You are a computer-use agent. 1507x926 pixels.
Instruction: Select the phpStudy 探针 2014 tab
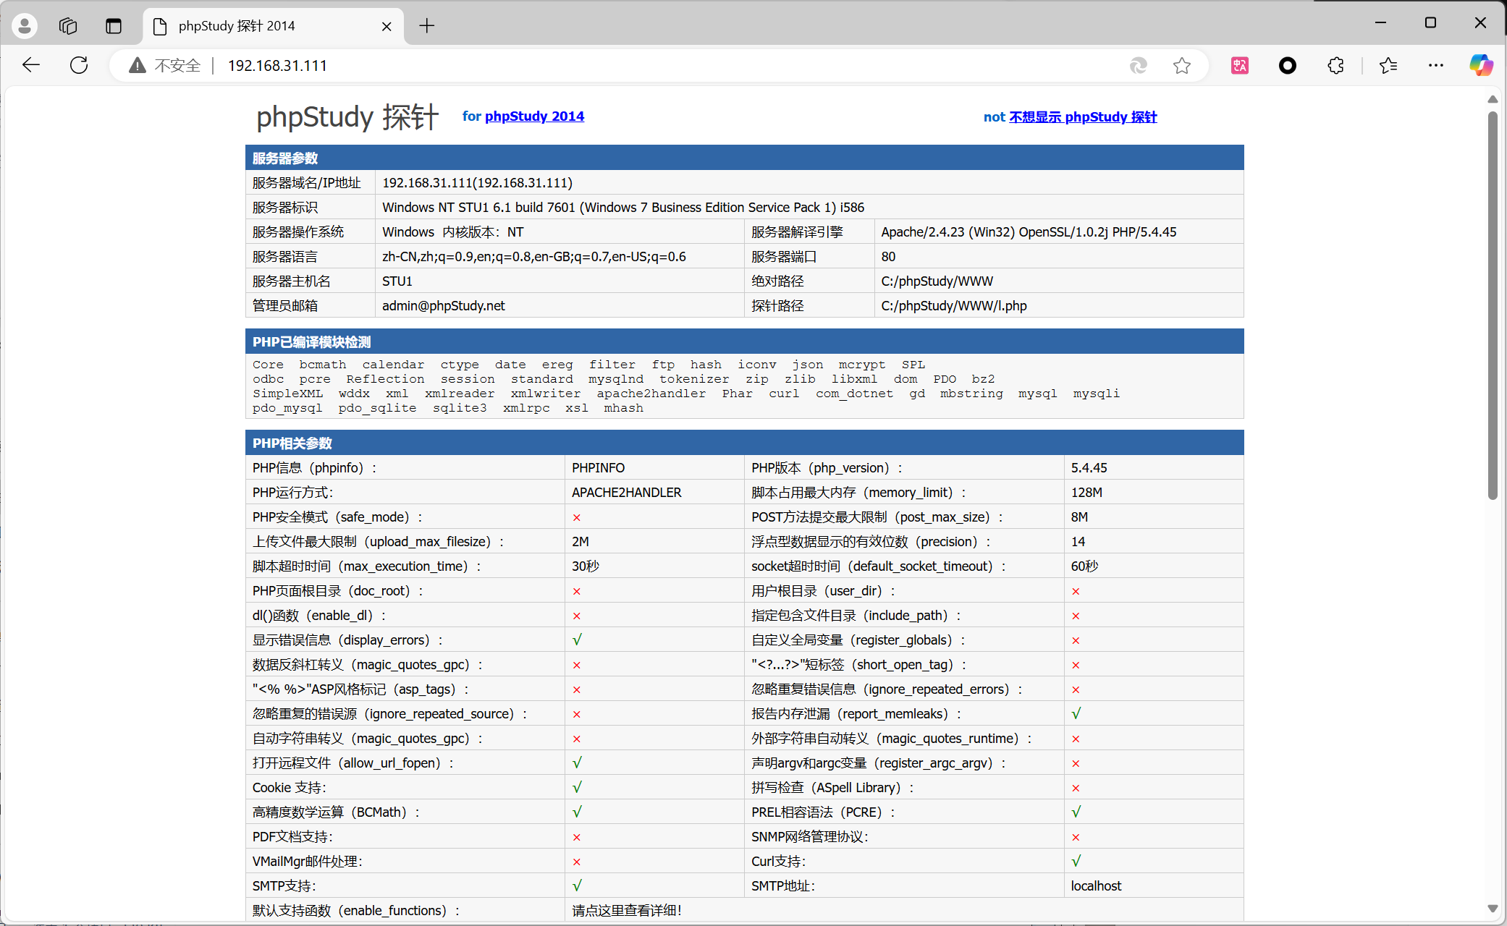[x=274, y=26]
